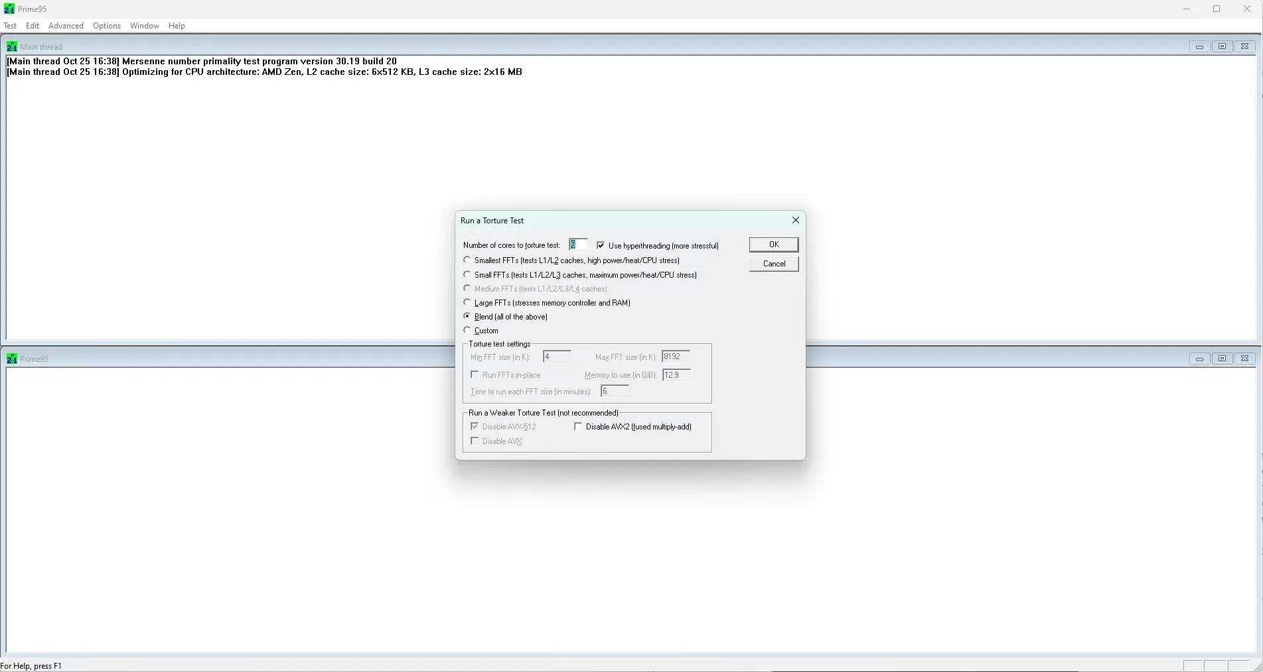Open the Advanced menu
This screenshot has height=672, width=1263.
(66, 26)
